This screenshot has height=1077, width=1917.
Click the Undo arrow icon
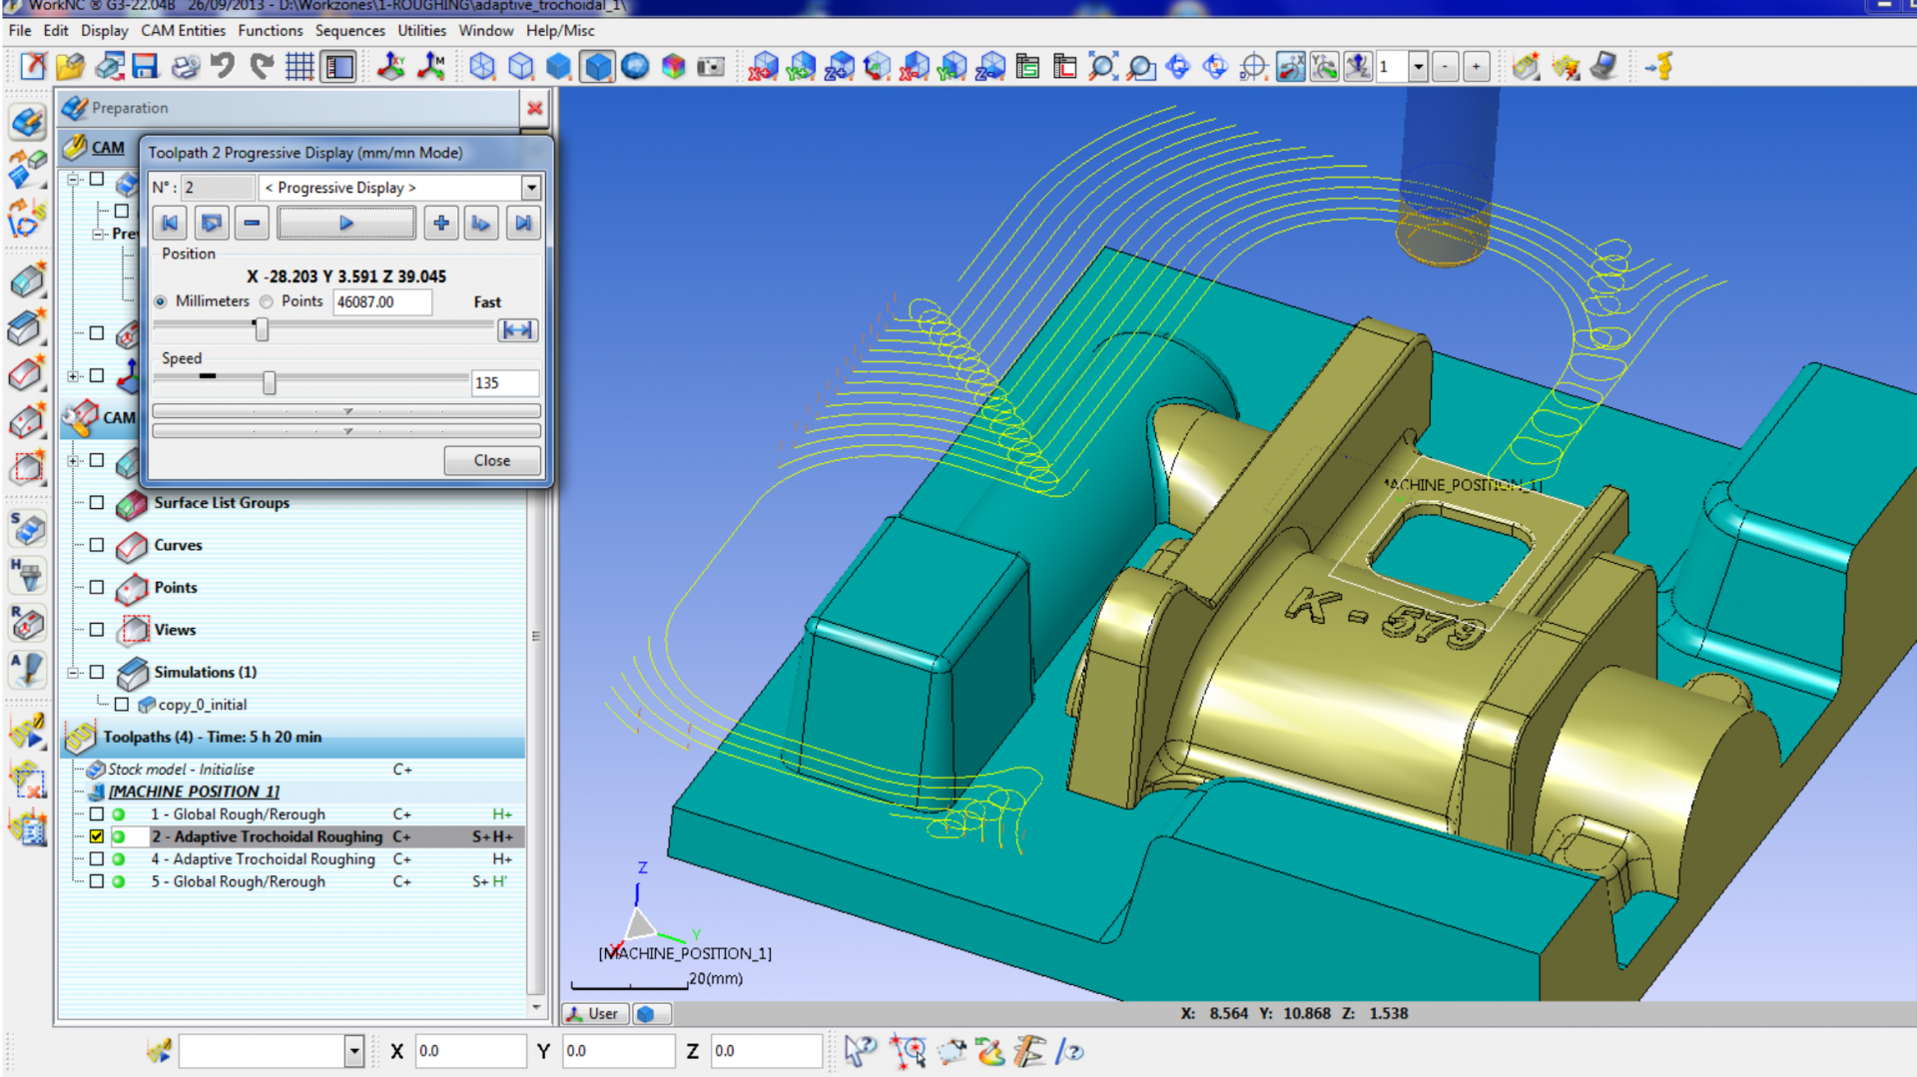pos(223,67)
